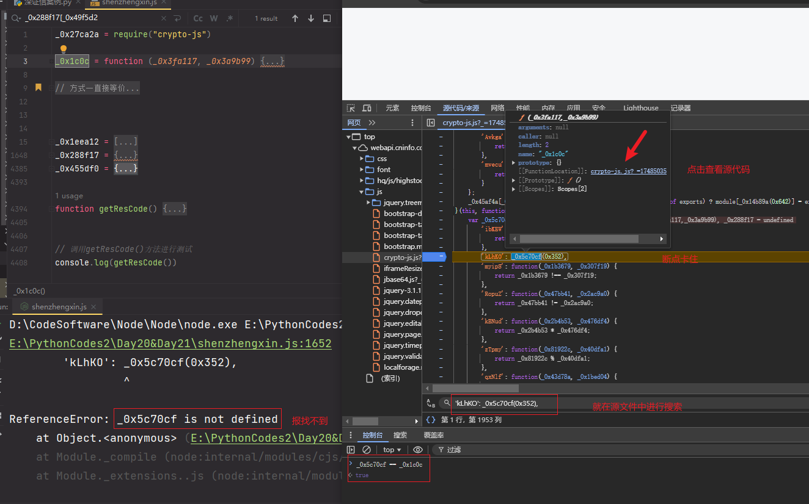This screenshot has width=809, height=504.
Task: Open the 元素 (Elements) DevTools tab
Action: pos(392,108)
